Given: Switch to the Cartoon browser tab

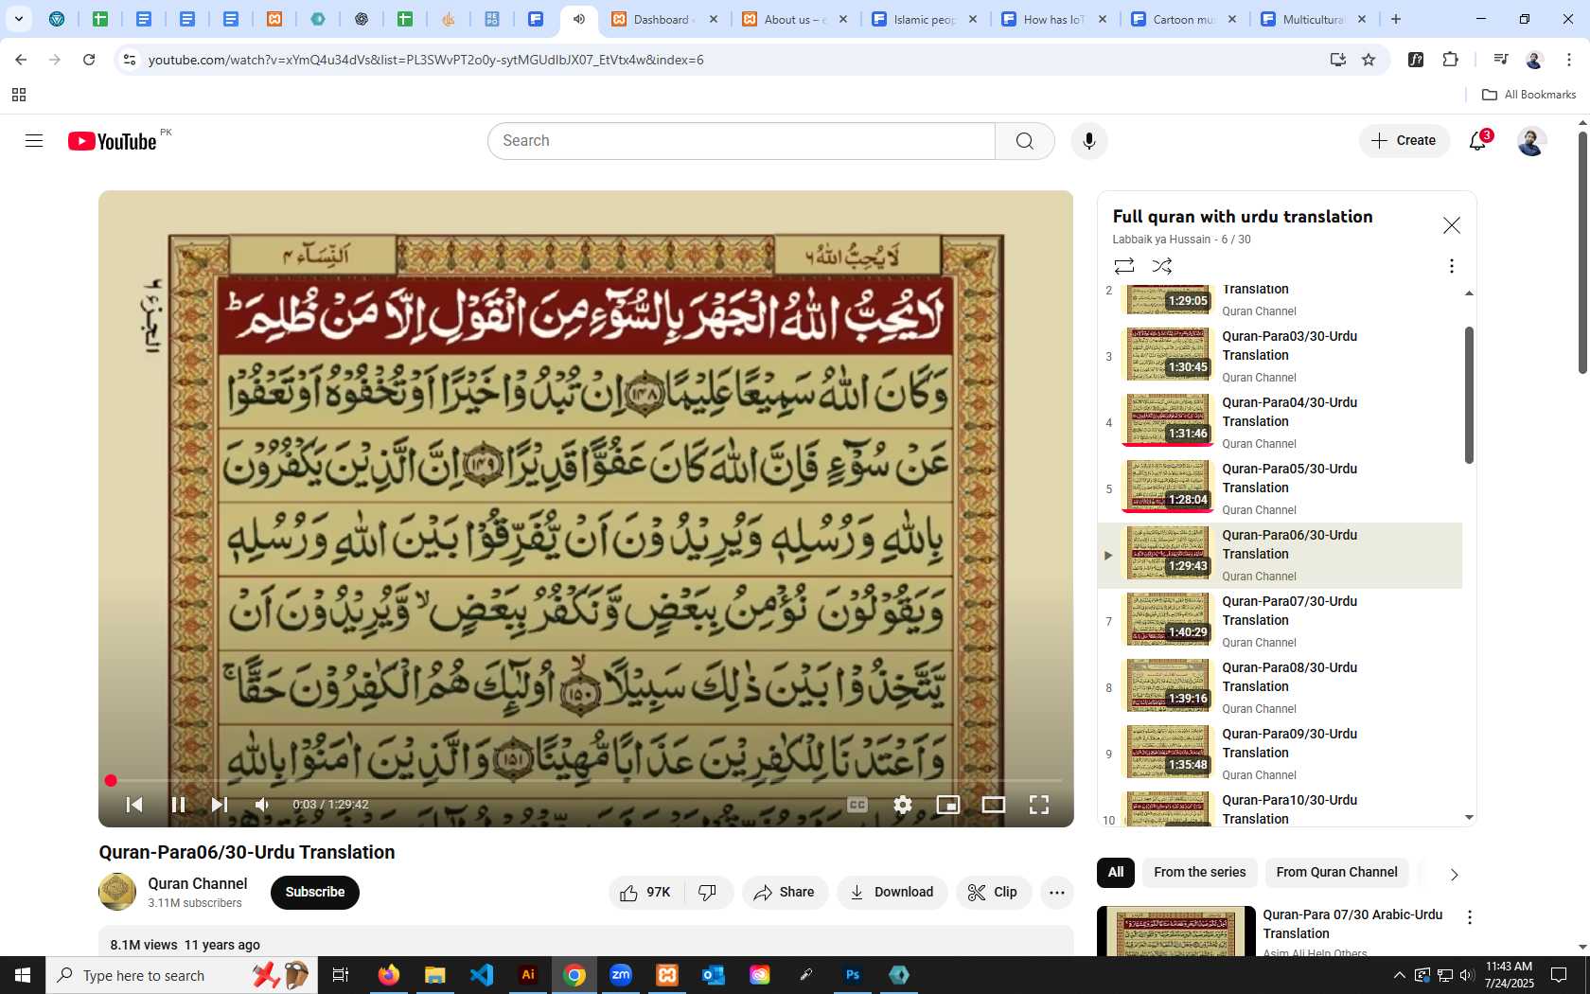Looking at the screenshot, I should click(1185, 19).
